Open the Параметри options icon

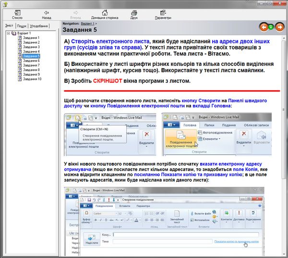pyautogui.click(x=163, y=12)
